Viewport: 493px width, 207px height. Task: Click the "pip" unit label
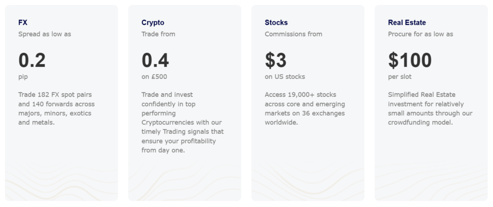[23, 77]
